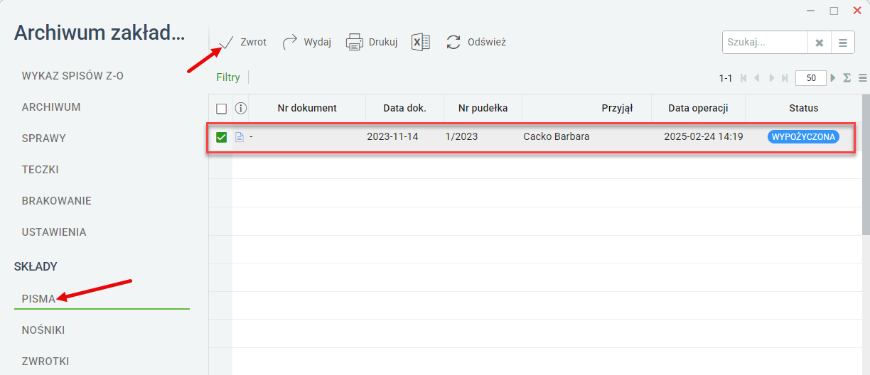Viewport: 870px width, 375px height.
Task: Click the Wydaj button label
Action: [318, 43]
